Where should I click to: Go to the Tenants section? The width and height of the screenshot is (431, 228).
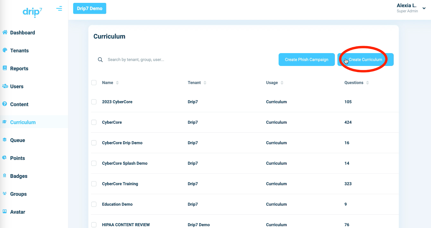19,50
